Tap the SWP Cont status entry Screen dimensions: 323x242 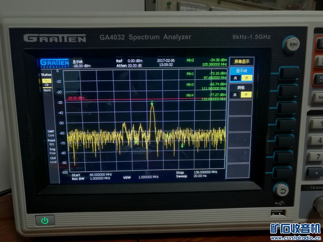pyautogui.click(x=51, y=133)
